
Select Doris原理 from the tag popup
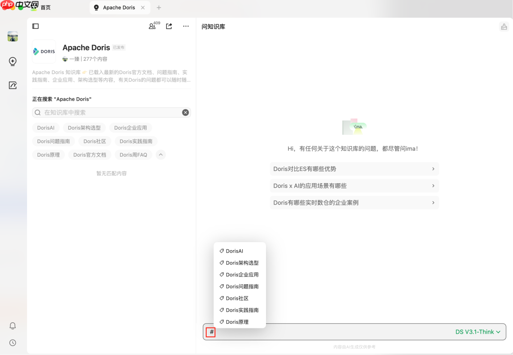tap(237, 322)
